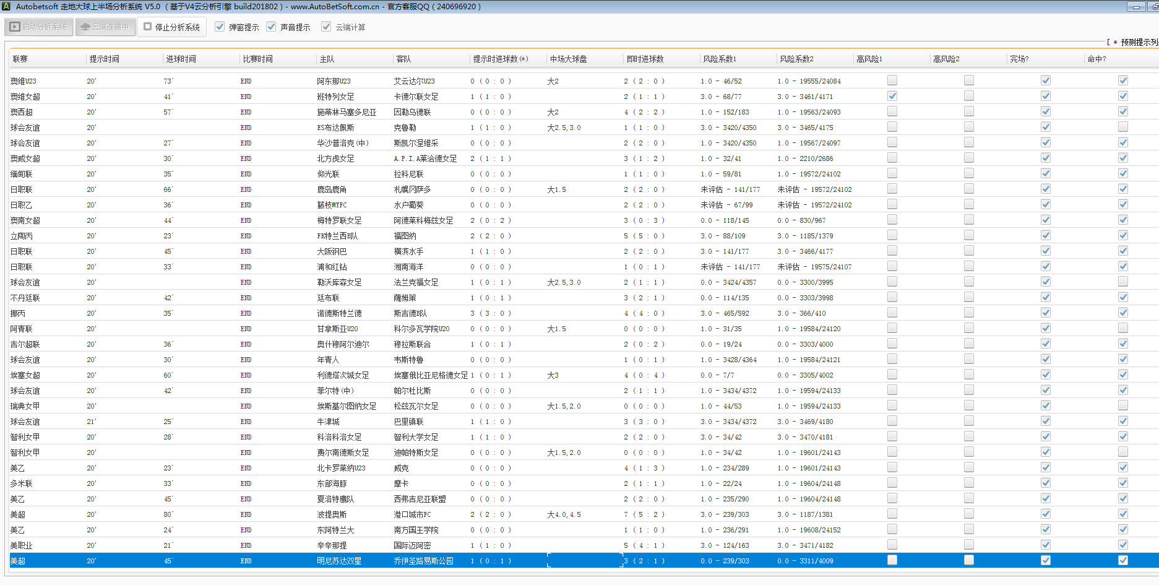Image resolution: width=1159 pixels, height=585 pixels.
Task: Toggle the 弹窗提示 checkbox
Action: (x=220, y=27)
